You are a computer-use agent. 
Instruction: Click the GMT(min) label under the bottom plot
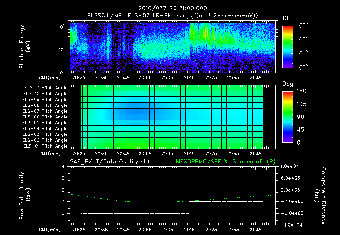50,230
